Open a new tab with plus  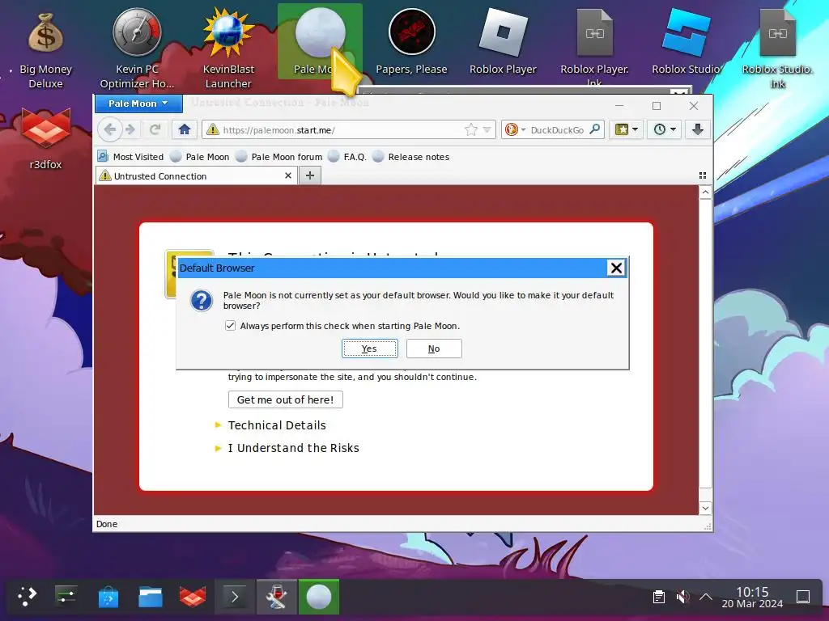310,175
